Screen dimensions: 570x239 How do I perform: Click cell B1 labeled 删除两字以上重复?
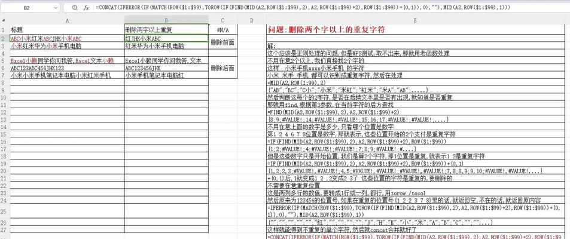click(166, 30)
